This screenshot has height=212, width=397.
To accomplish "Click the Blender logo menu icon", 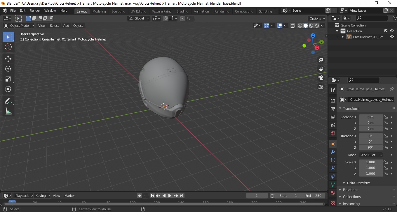I will (x=5, y=10).
